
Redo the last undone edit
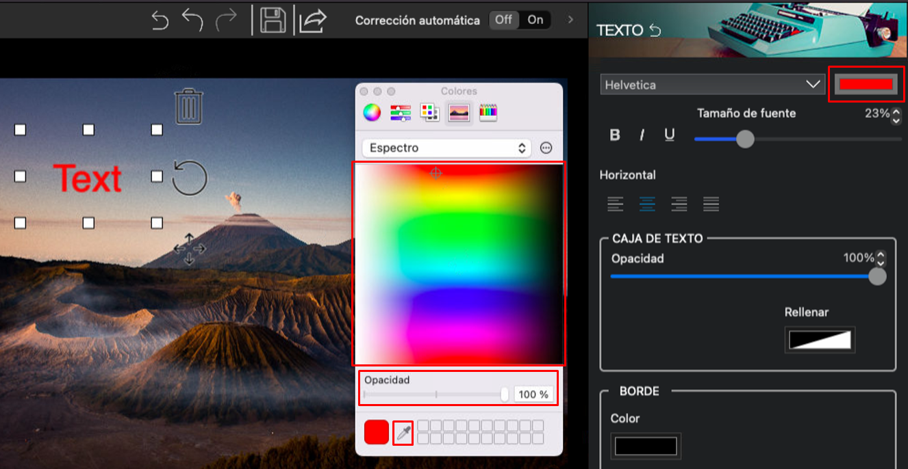[x=226, y=20]
